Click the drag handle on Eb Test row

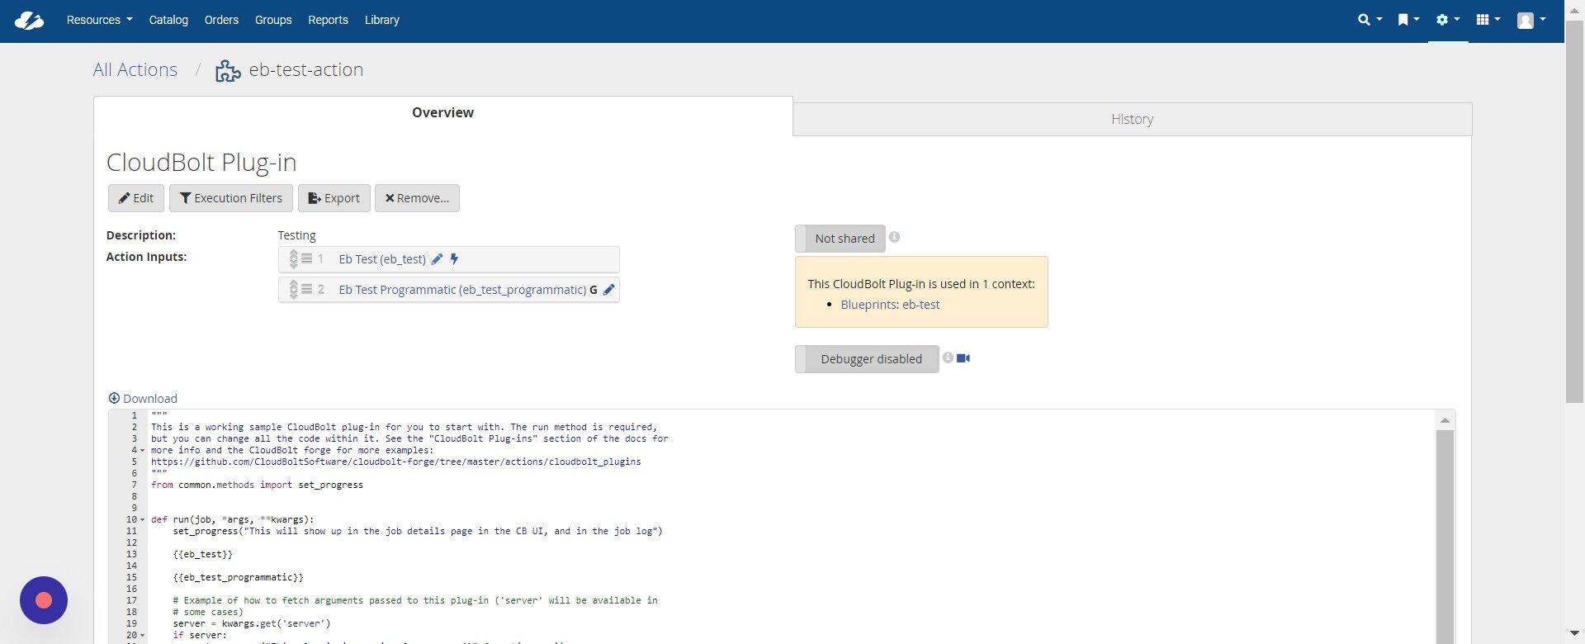300,259
